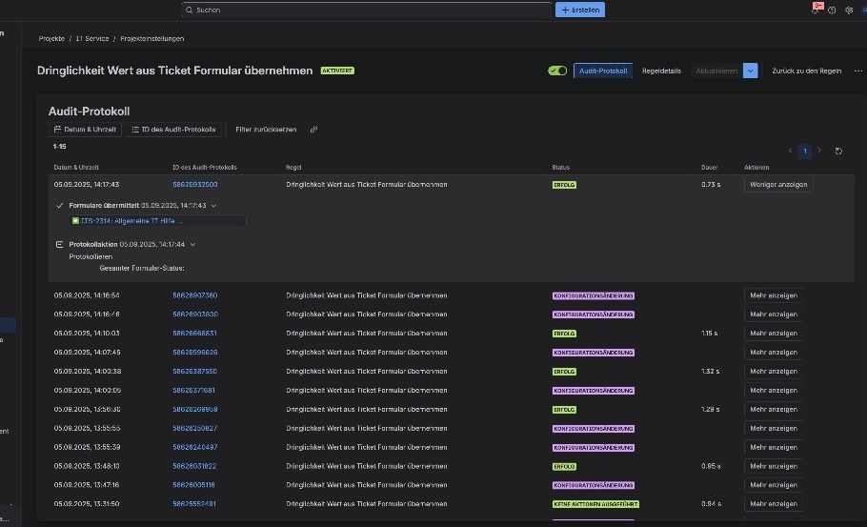
Task: Click the log icon beside Protokollaktion
Action: tap(59, 244)
